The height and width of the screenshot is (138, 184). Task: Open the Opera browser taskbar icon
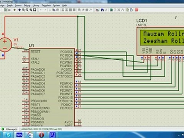click(41, 135)
